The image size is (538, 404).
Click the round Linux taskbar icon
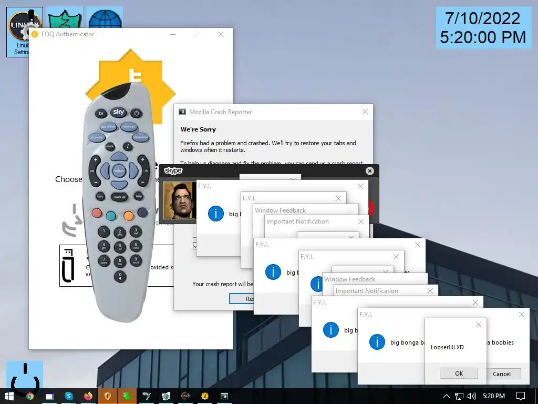[185, 396]
